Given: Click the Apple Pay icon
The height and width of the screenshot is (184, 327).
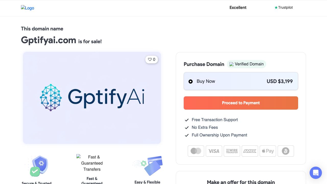Looking at the screenshot, I should point(268,151).
